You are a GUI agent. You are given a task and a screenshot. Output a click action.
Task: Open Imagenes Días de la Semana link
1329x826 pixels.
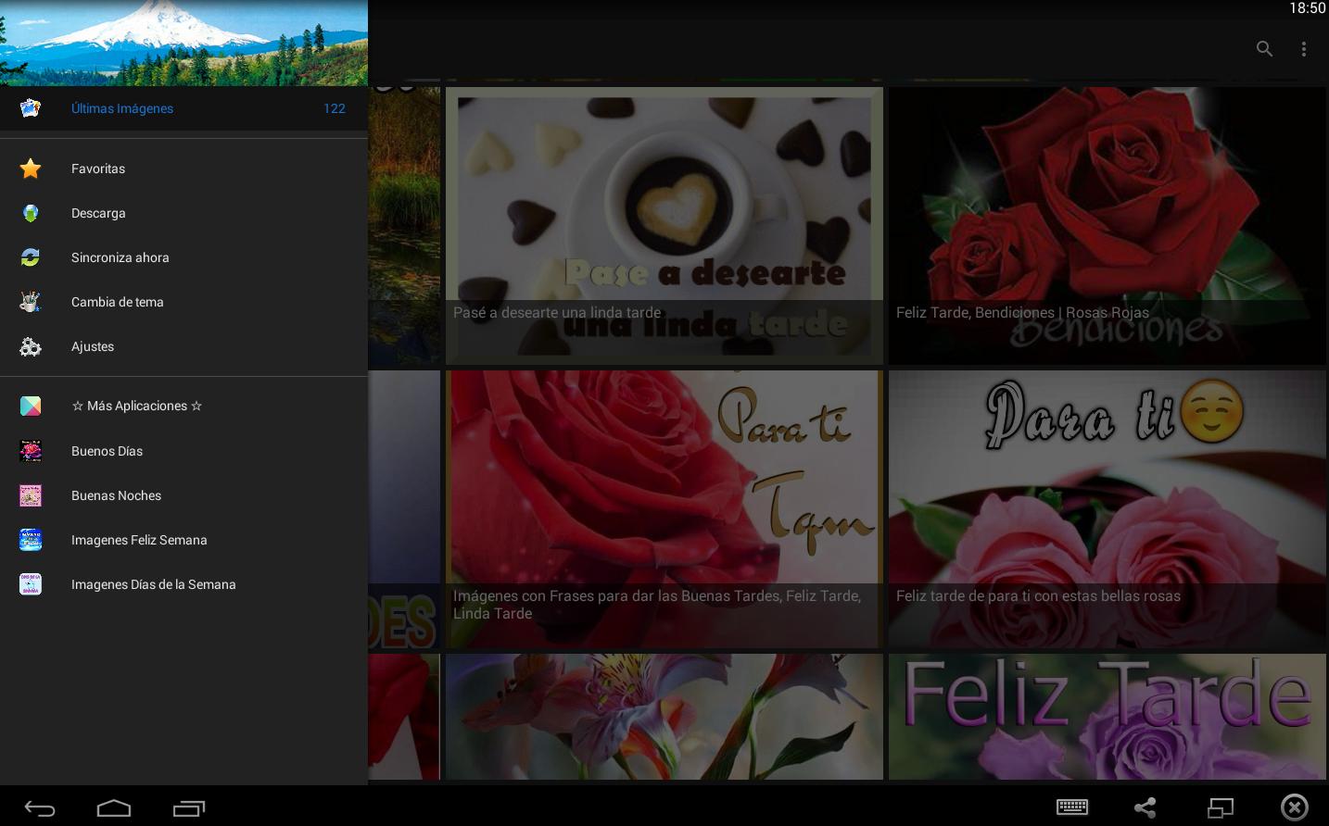click(184, 584)
